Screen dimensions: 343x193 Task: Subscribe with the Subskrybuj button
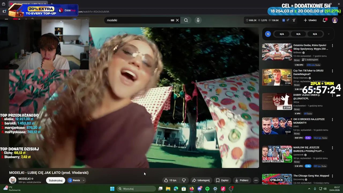(x=55, y=180)
